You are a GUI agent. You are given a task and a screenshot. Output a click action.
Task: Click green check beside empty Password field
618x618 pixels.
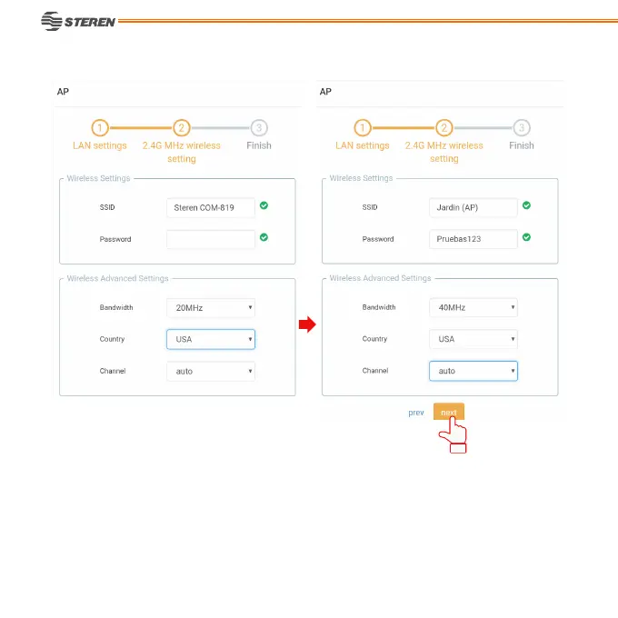[x=264, y=237]
